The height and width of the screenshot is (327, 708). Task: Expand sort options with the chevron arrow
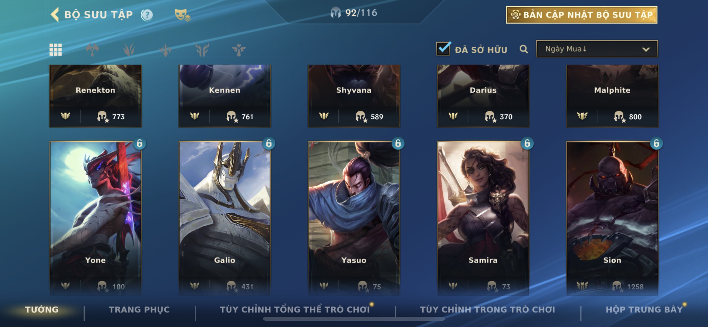coord(646,49)
